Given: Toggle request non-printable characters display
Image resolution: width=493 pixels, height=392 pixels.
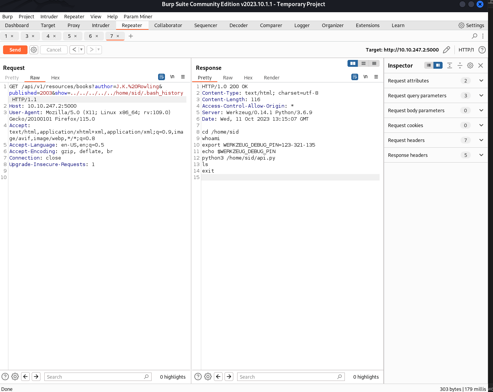Looking at the screenshot, I should (172, 77).
